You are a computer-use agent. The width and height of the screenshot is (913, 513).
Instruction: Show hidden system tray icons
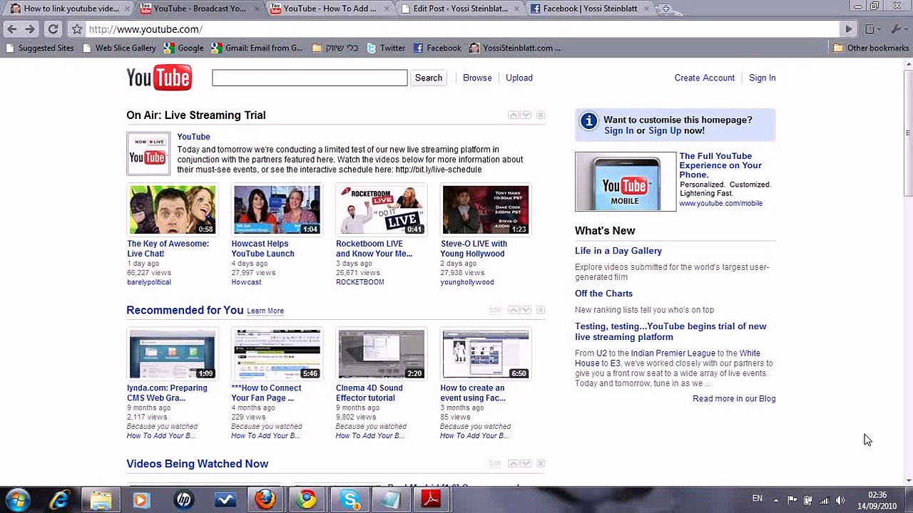point(775,500)
